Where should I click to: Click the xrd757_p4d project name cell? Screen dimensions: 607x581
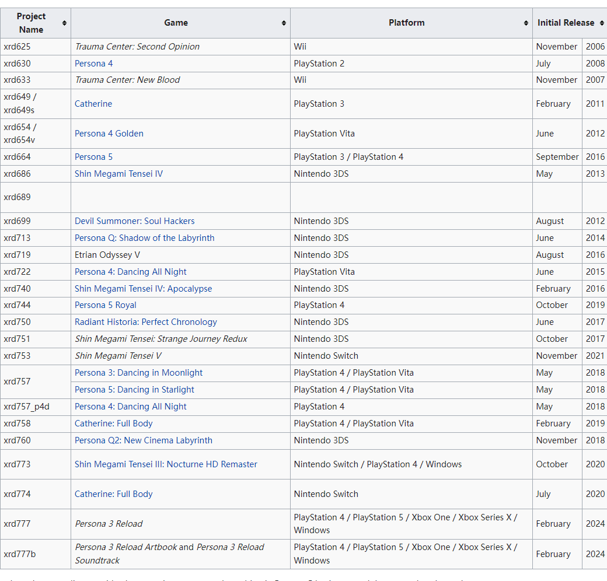36,407
